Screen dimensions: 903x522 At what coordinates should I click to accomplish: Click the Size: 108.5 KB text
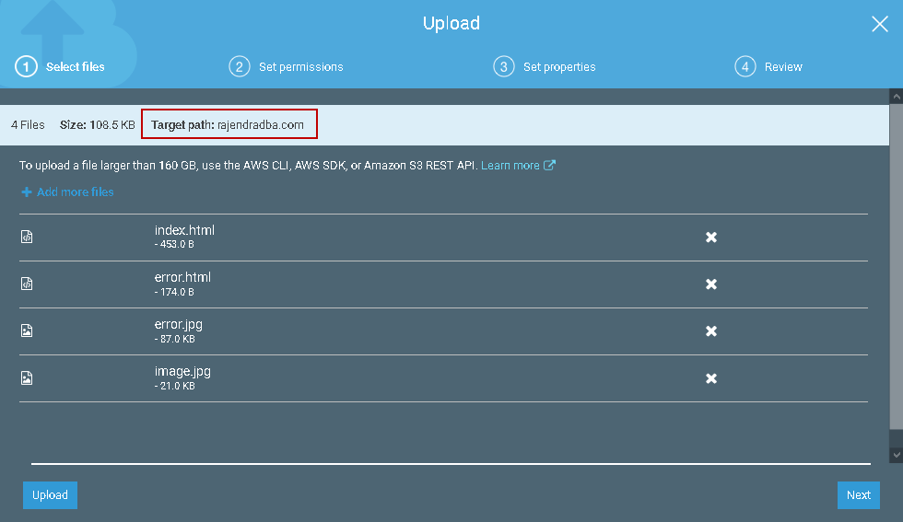98,125
